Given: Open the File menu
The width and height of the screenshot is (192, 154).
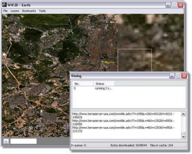Looking at the screenshot, I should [x=5, y=11].
